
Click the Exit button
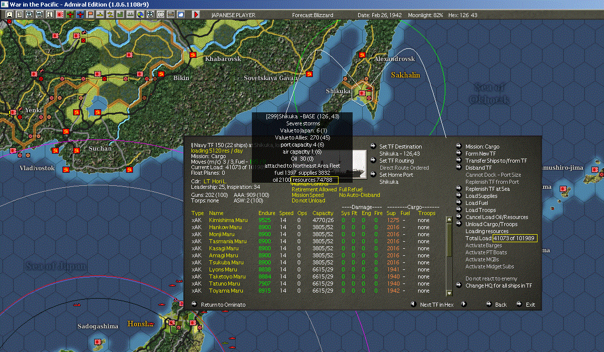click(x=530, y=305)
